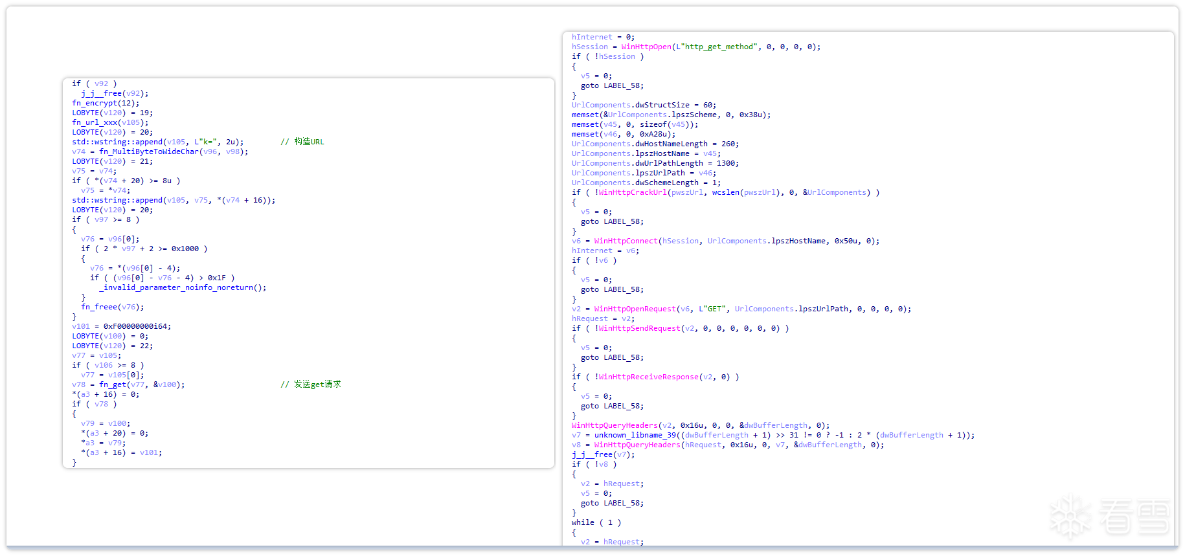This screenshot has height=556, width=1185.
Task: Click the if ( !v8 ) condition
Action: coord(594,464)
